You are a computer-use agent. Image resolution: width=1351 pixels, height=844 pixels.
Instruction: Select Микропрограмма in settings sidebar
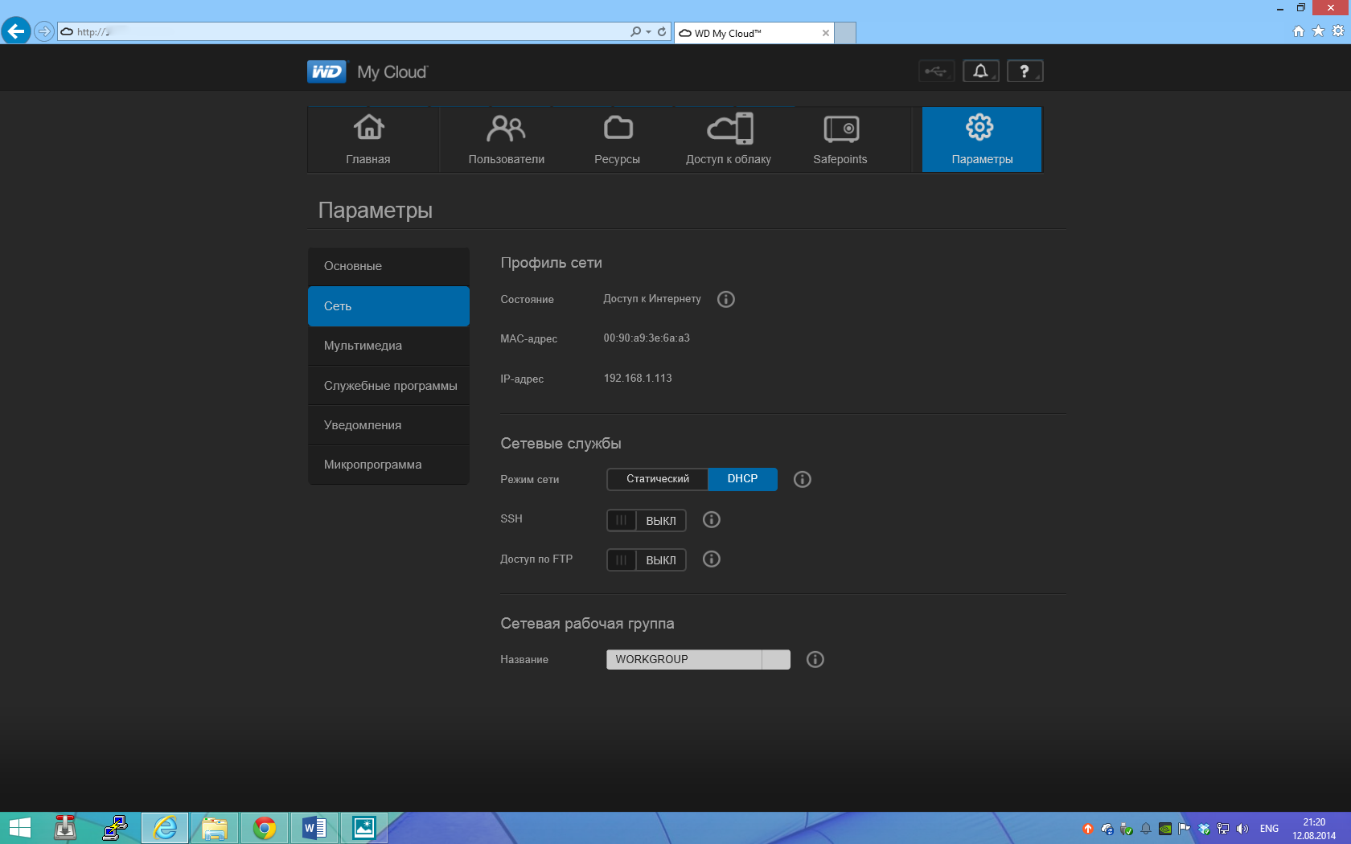pos(388,465)
